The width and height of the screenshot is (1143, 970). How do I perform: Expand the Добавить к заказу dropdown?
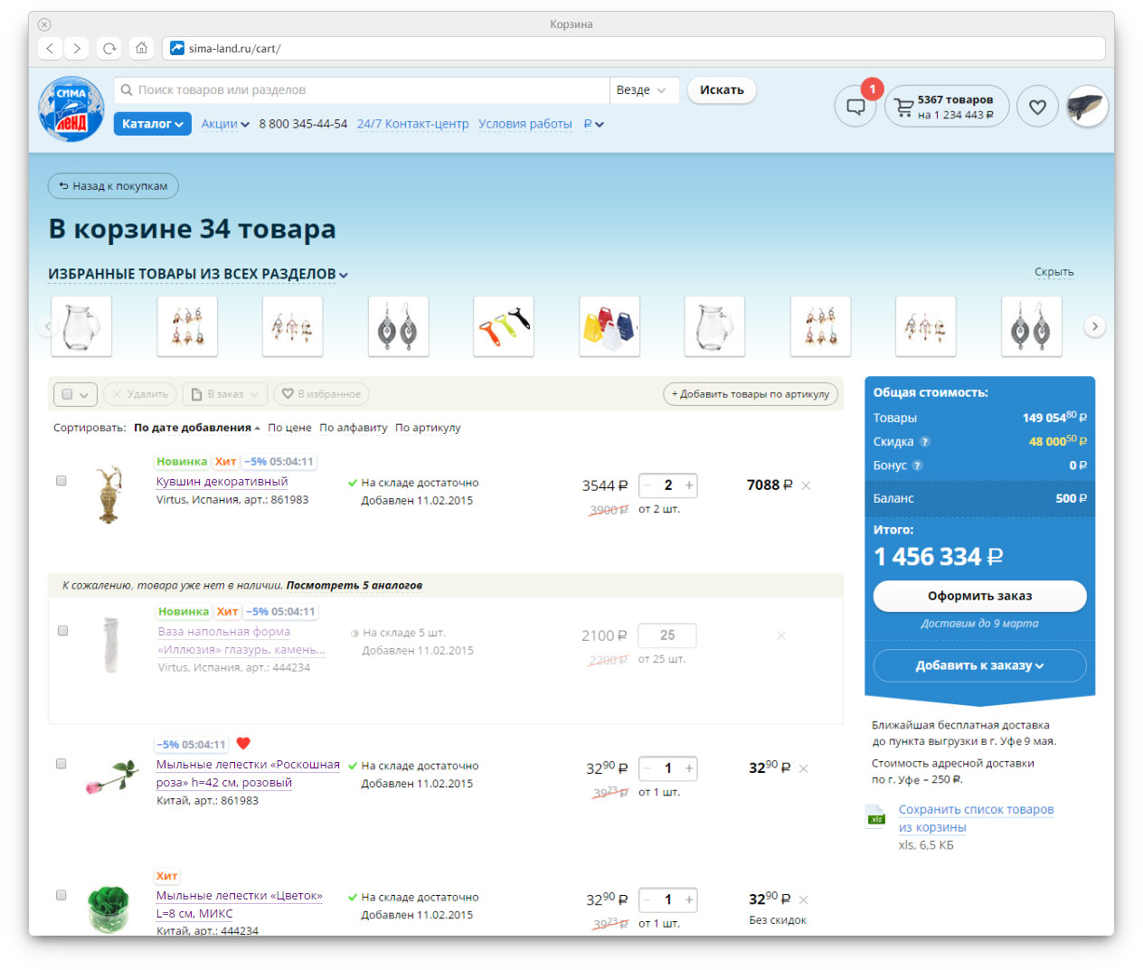979,665
